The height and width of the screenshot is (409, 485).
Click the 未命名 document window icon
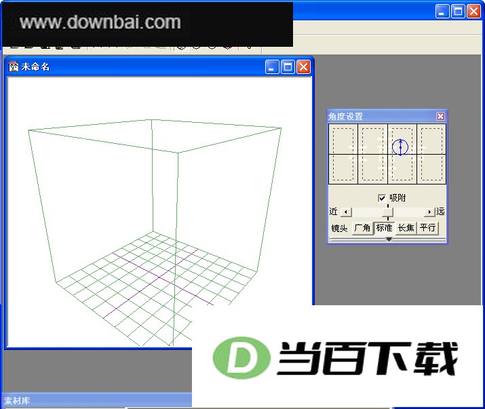click(x=14, y=66)
